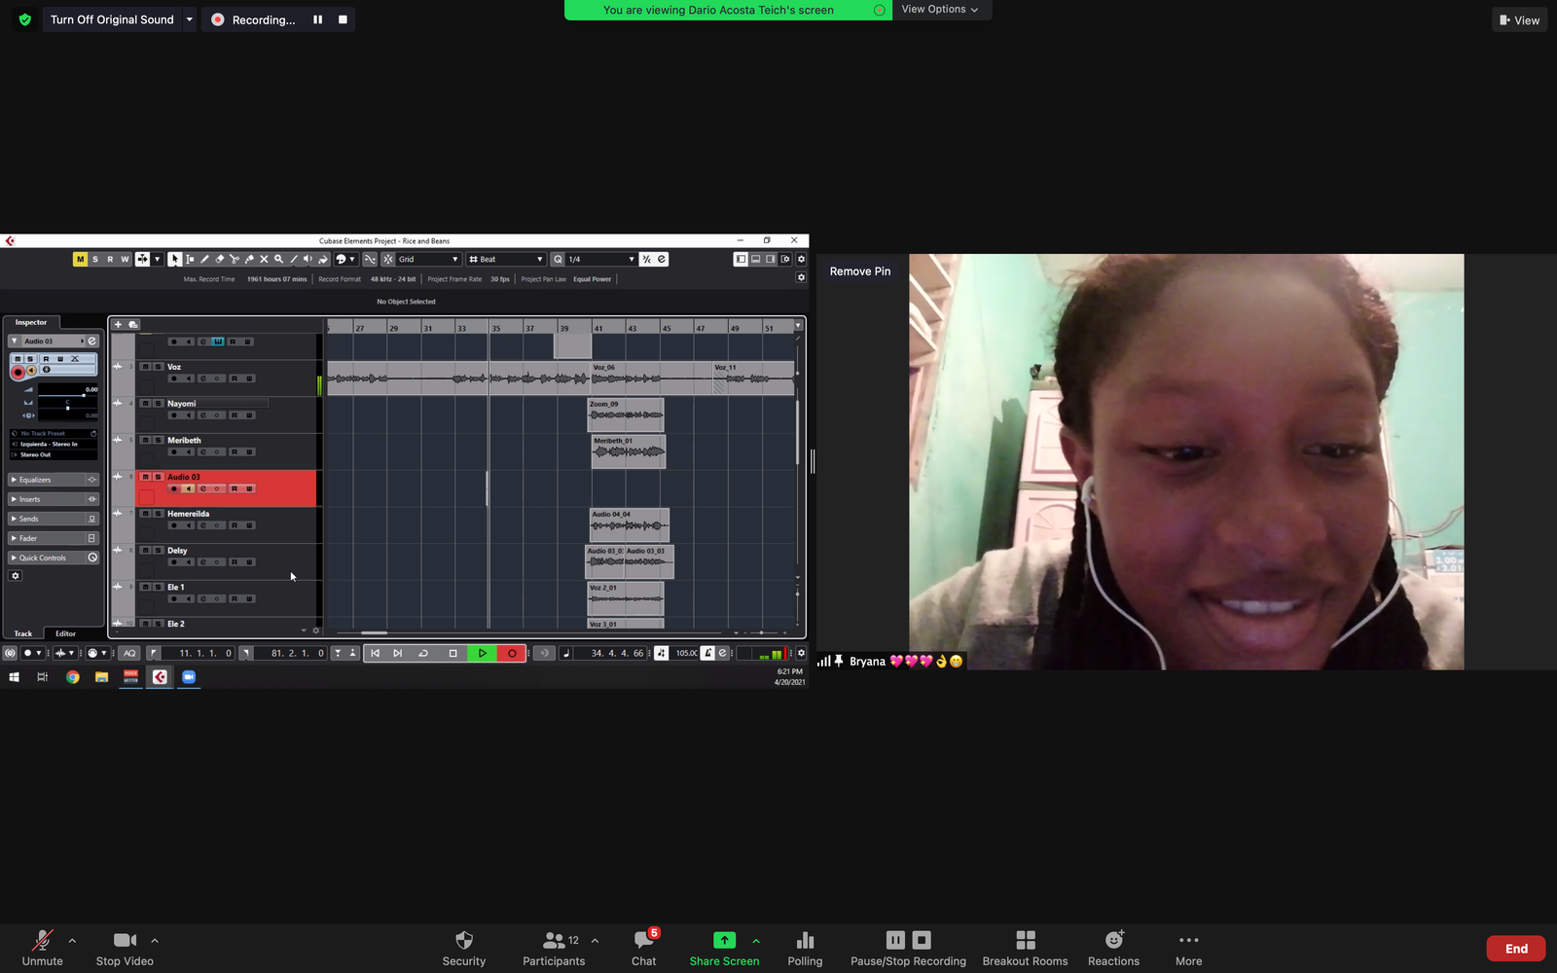Start recording with red Record button
This screenshot has width=1557, height=973.
point(512,653)
